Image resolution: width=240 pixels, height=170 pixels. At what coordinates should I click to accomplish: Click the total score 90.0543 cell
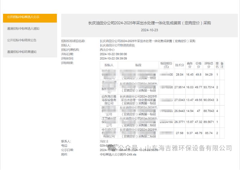pyautogui.click(x=208, y=100)
